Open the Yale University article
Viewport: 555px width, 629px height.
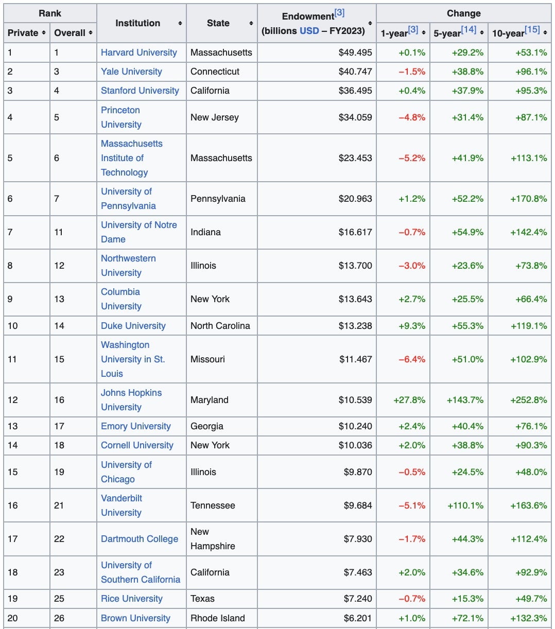(x=131, y=72)
